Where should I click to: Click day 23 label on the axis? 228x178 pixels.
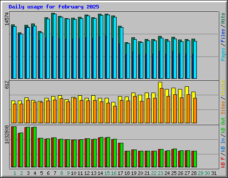pyautogui.click(x=160, y=173)
